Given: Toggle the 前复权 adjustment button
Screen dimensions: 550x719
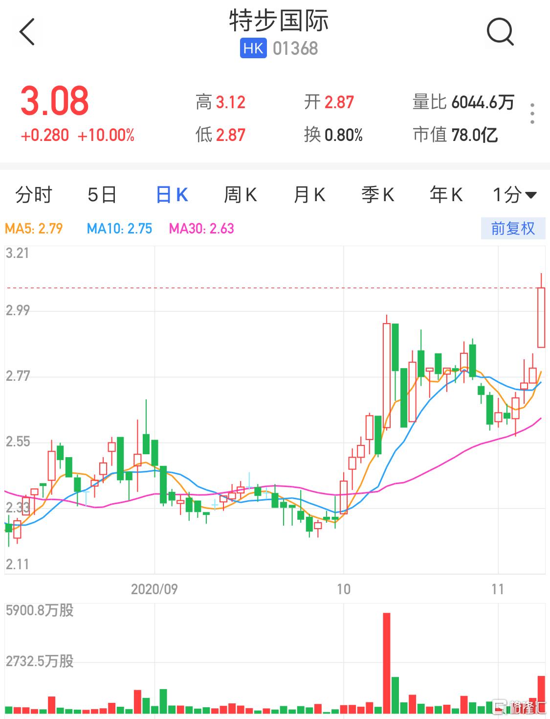Looking at the screenshot, I should click(x=512, y=229).
